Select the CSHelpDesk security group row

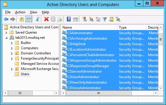point(110,44)
